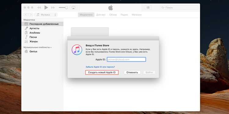Click Создать новый Apple ID button
Image resolution: width=229 pixels, height=114 pixels.
coord(102,72)
